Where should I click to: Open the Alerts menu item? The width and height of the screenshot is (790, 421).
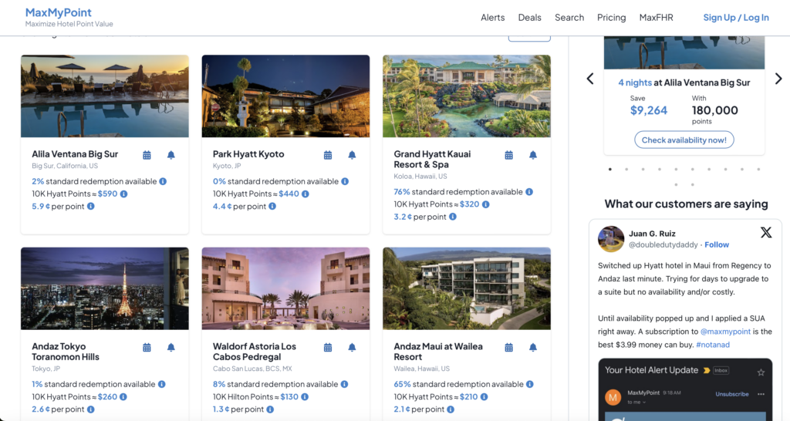click(x=492, y=18)
